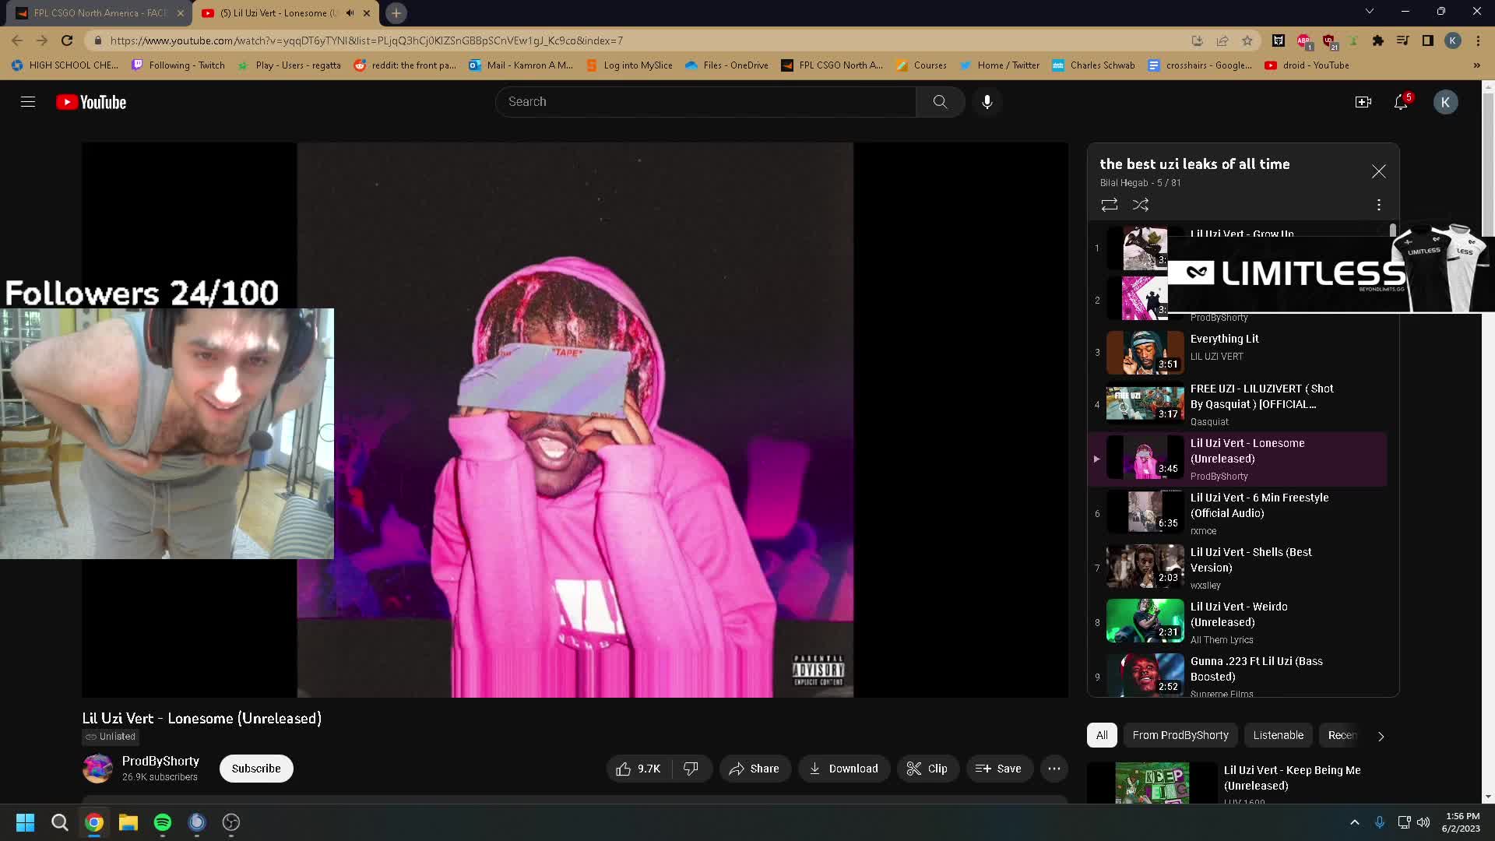Toggle loop playlist

coord(1109,205)
